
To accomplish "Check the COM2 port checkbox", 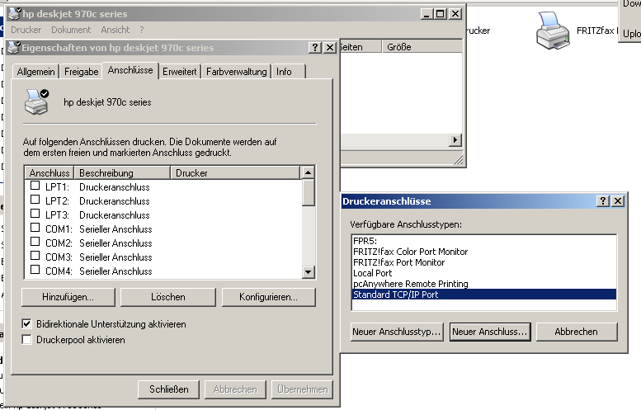I will pyautogui.click(x=35, y=242).
